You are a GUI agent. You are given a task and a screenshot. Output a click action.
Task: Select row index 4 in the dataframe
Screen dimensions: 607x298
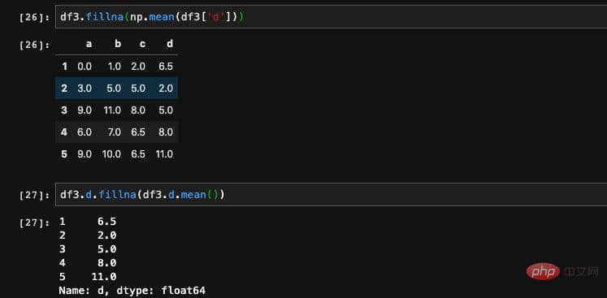tap(64, 132)
